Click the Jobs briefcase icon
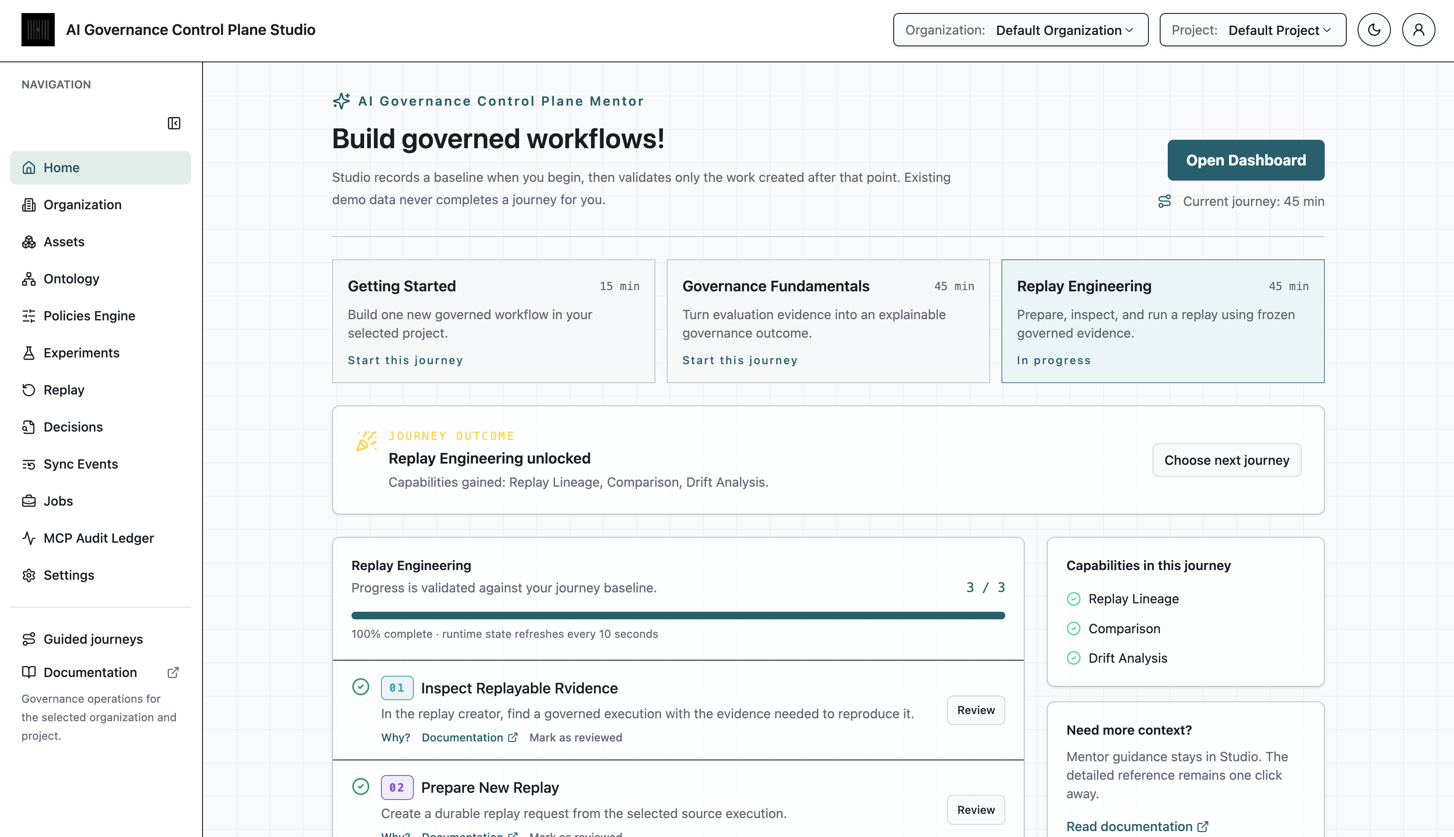1454x837 pixels. click(x=29, y=501)
